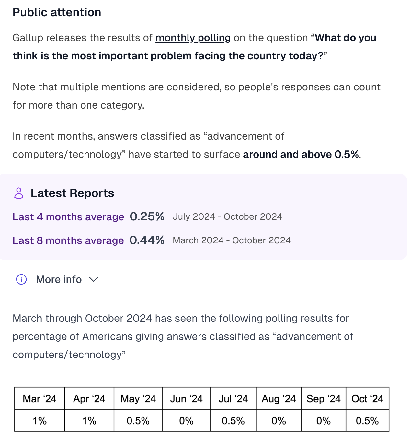Select the Mar '24 table header
The width and height of the screenshot is (410, 444).
click(40, 398)
